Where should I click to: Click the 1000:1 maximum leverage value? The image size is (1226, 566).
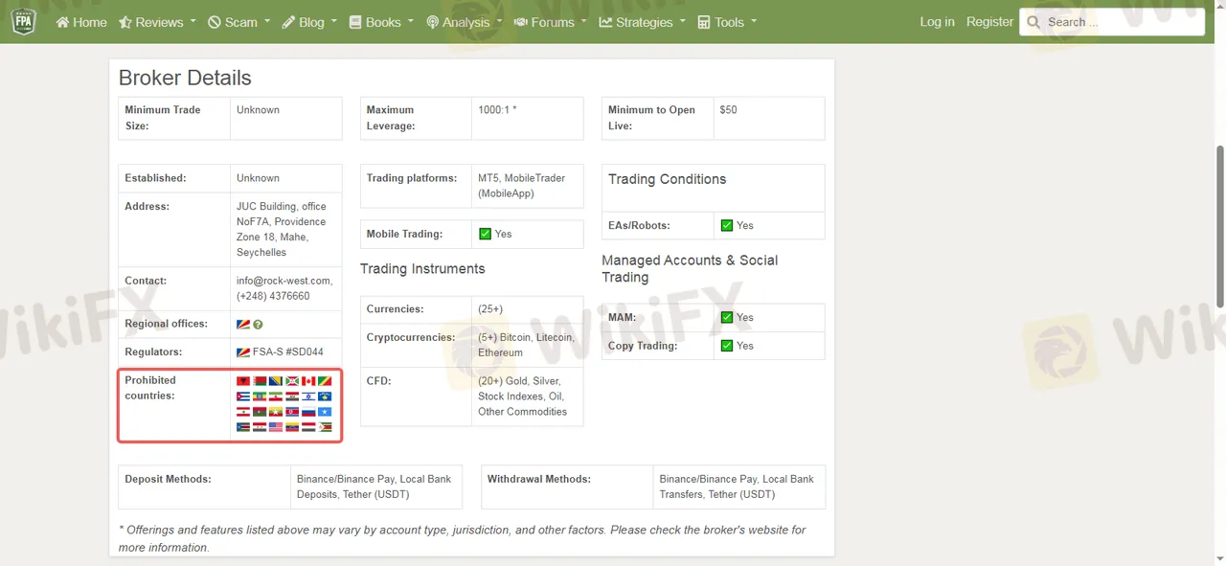(x=497, y=110)
